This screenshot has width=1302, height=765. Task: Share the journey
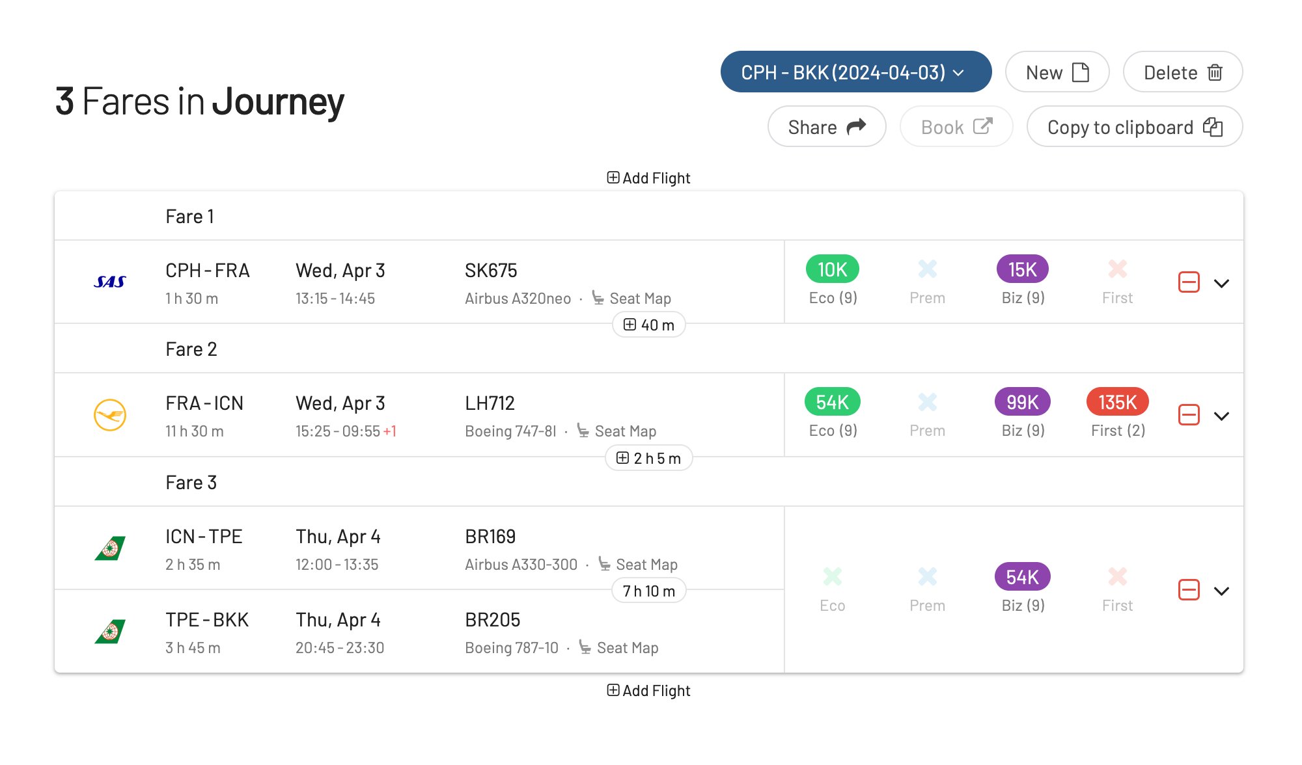pos(826,127)
